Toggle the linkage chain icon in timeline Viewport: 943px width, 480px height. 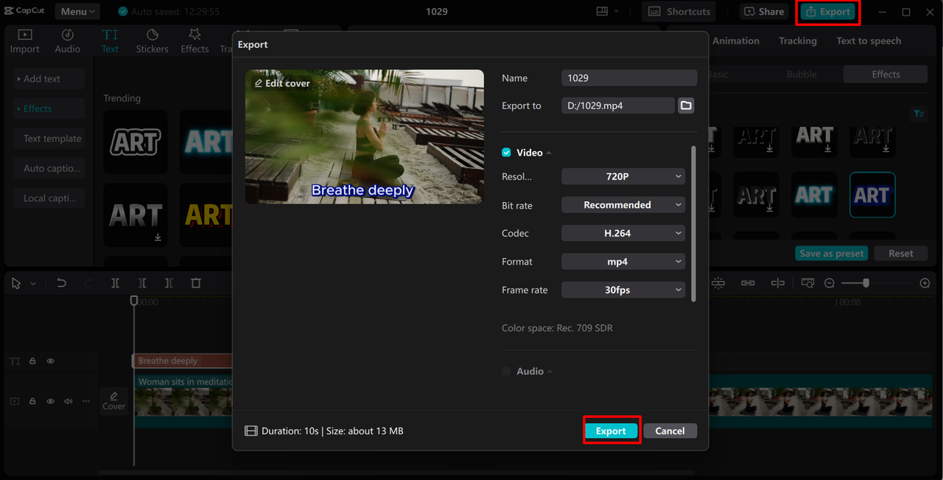748,283
